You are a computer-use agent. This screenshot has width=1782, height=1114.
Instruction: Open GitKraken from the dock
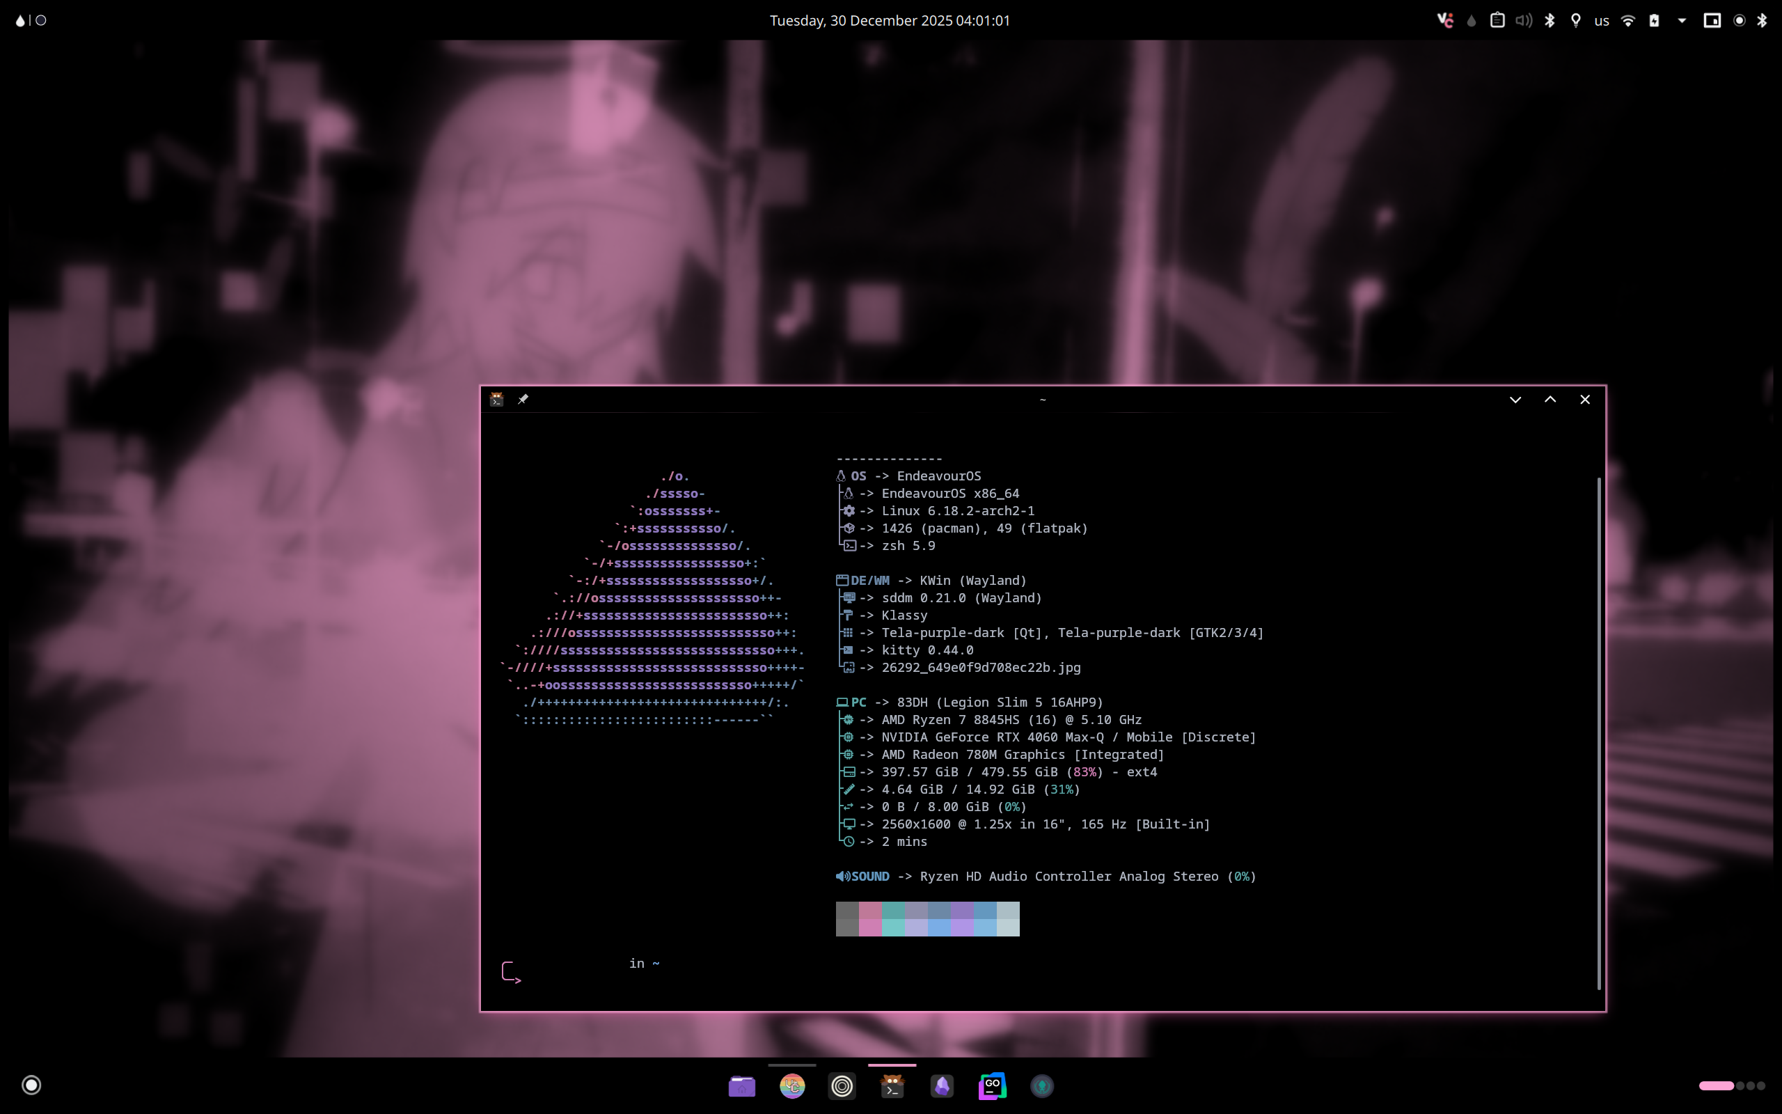pos(1042,1086)
